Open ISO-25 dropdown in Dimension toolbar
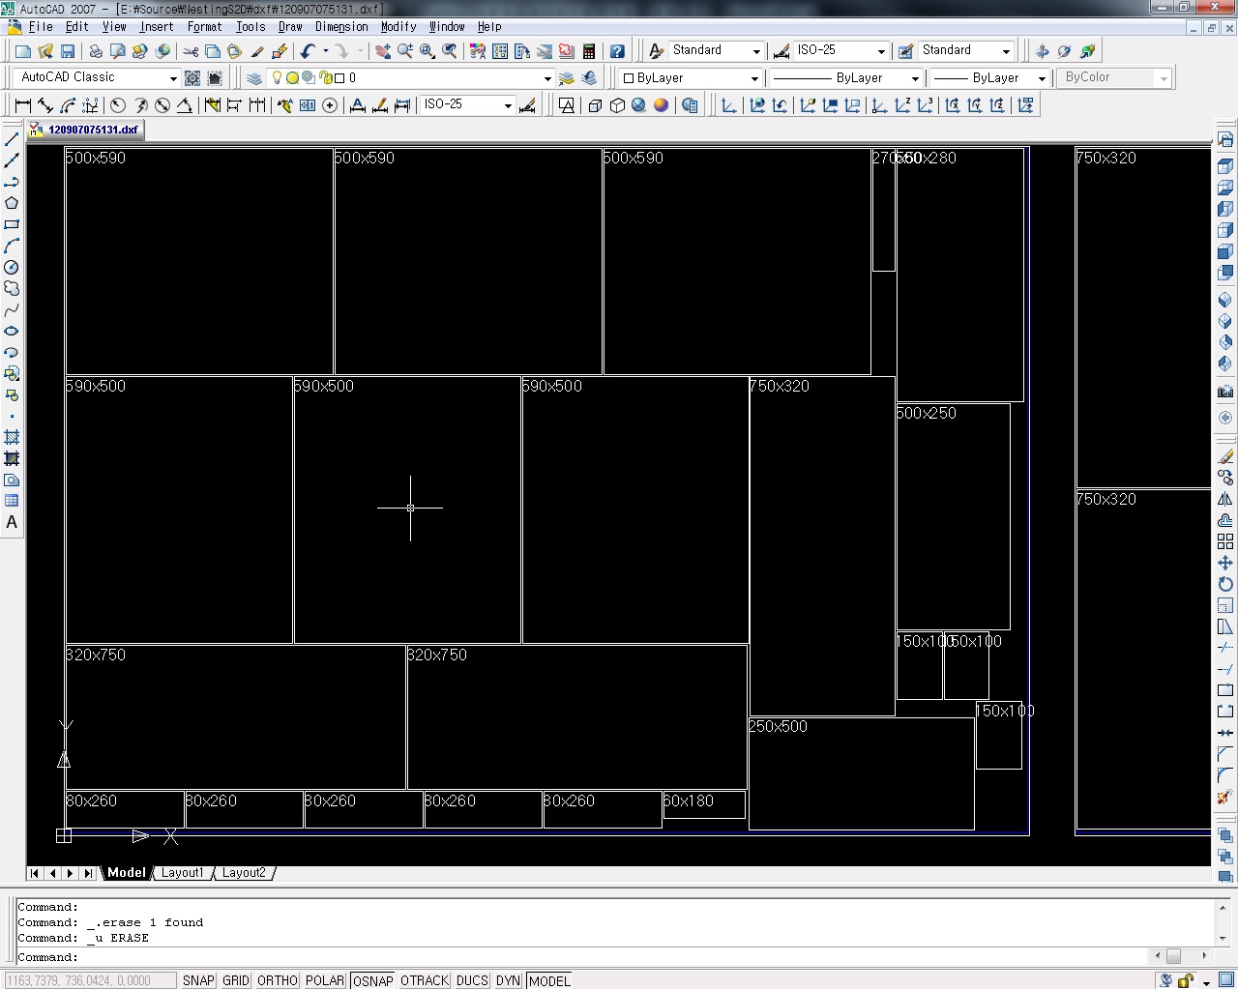 (508, 105)
